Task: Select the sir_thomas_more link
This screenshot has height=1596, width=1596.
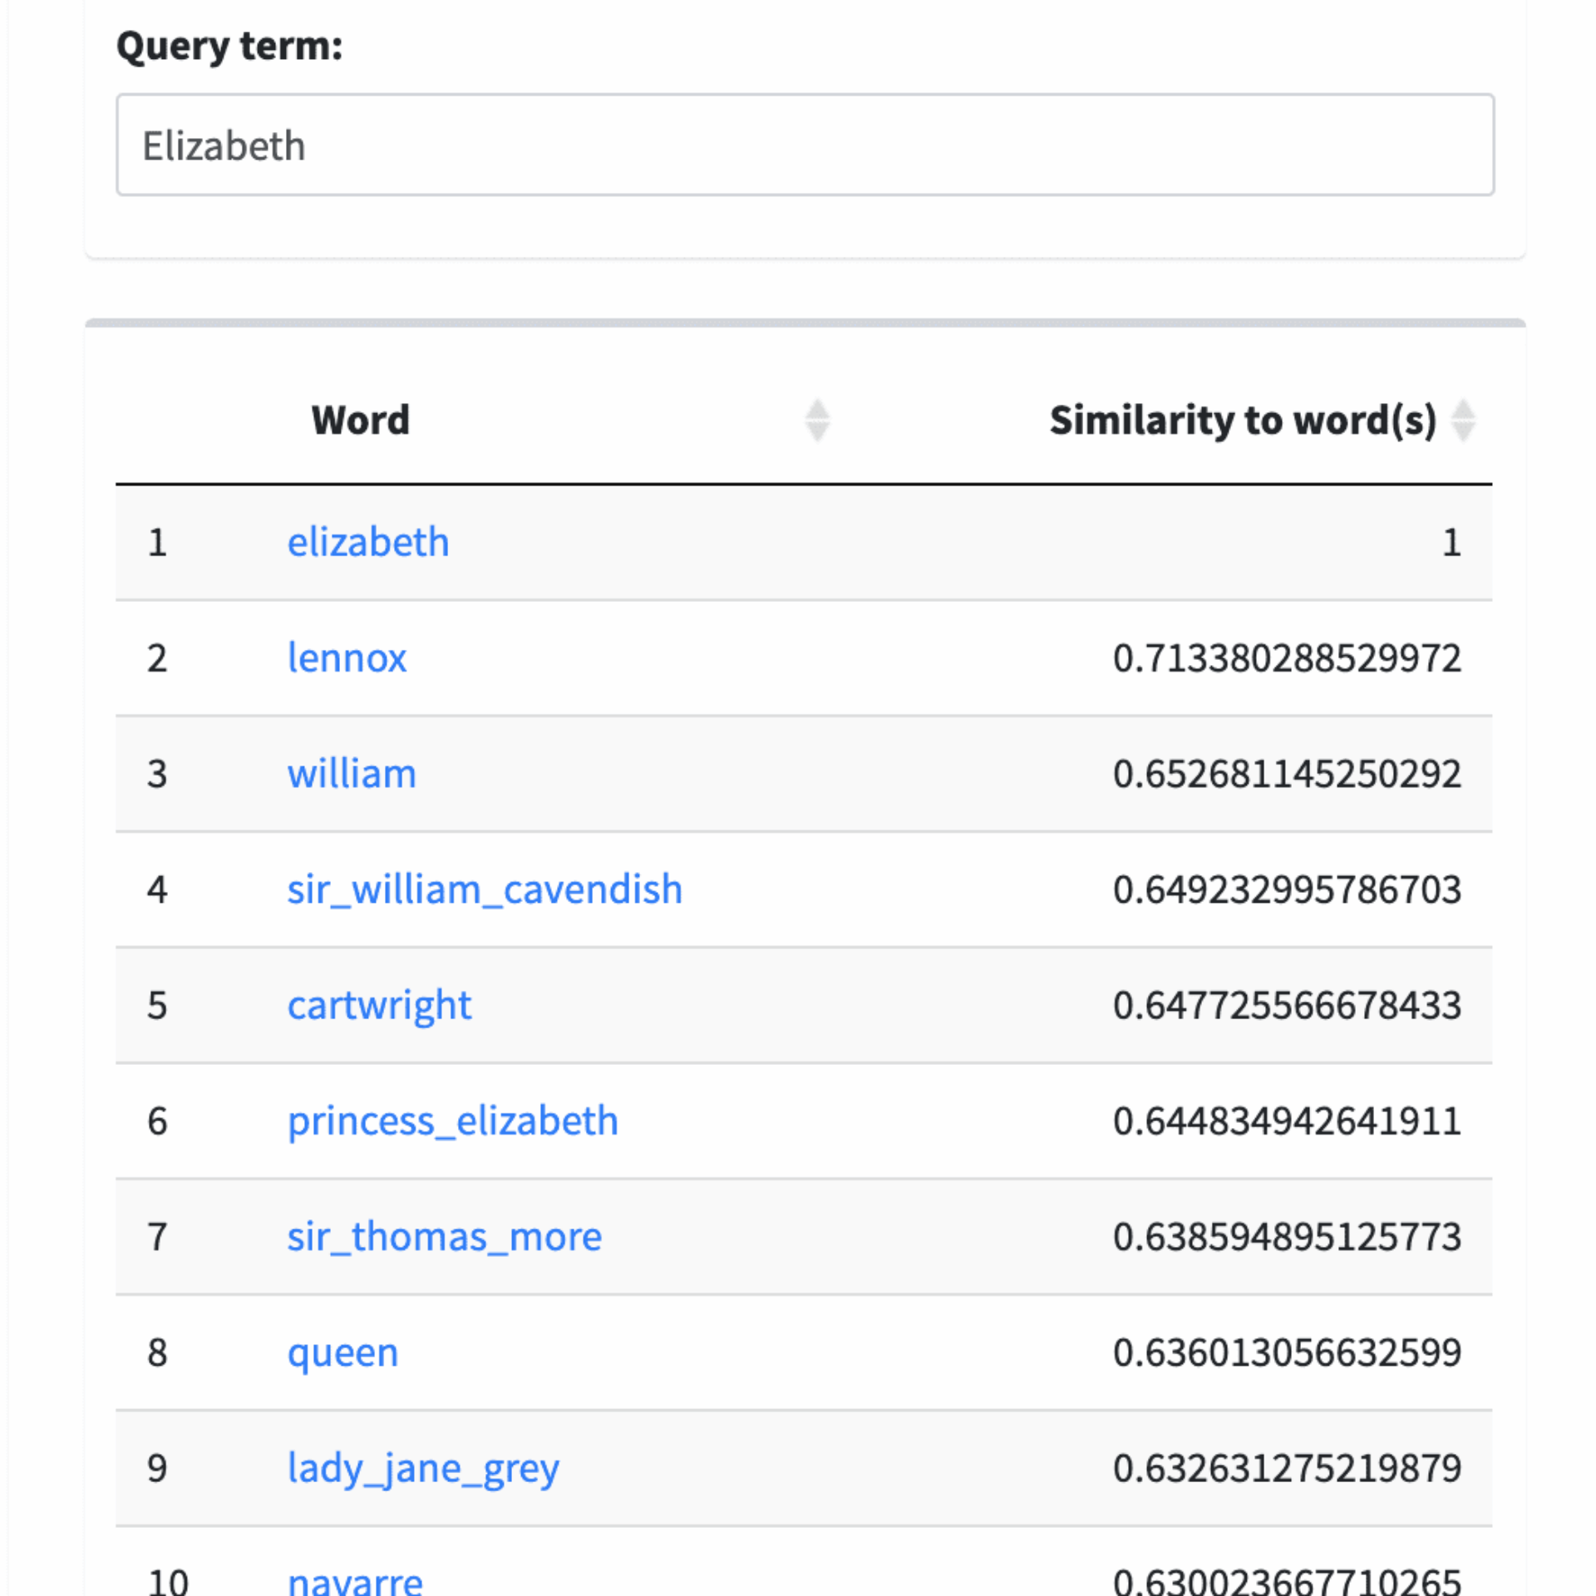Action: (445, 1237)
